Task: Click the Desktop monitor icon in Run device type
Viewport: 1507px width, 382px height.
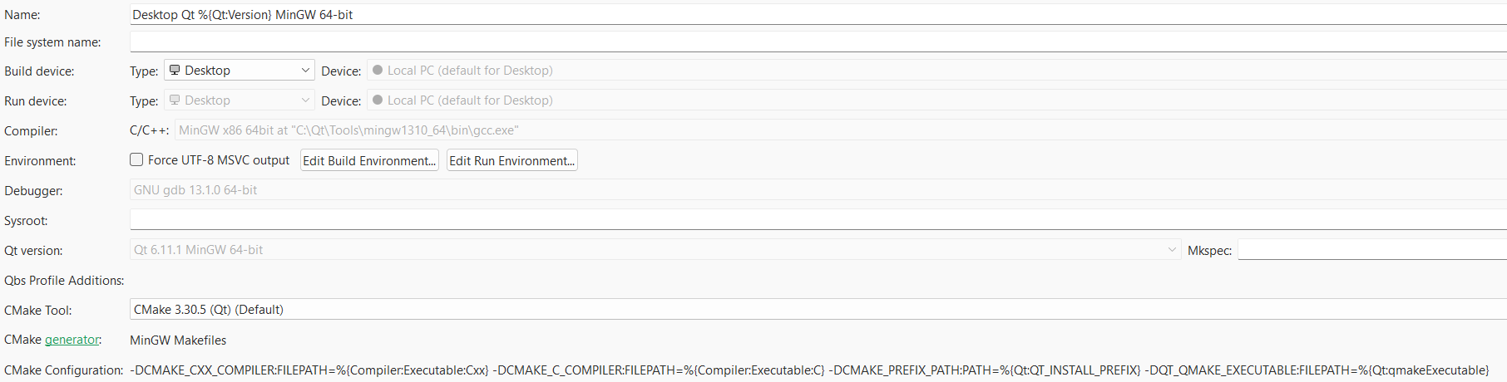Action: 175,100
